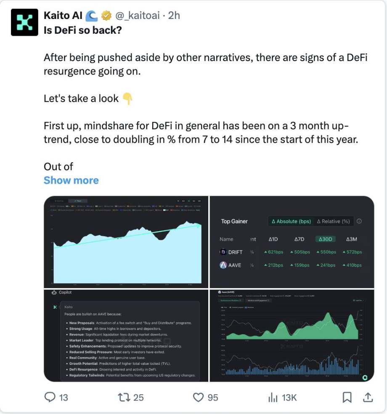The width and height of the screenshot is (387, 414).
Task: Click the Kaito AI display name
Action: [x=63, y=16]
